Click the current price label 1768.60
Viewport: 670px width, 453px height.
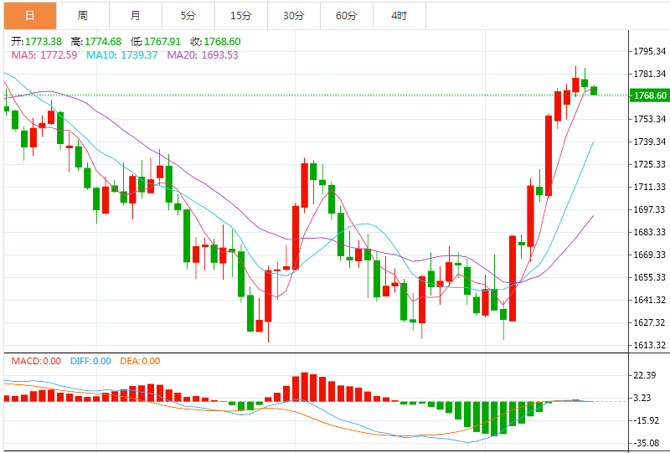[650, 95]
